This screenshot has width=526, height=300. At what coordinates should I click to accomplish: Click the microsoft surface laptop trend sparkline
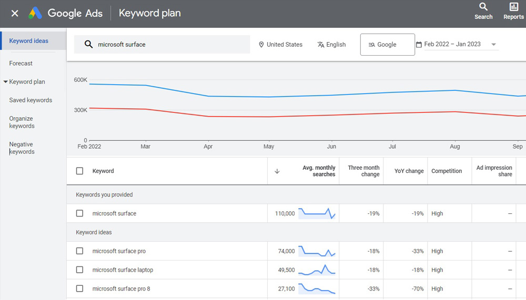coord(317,270)
